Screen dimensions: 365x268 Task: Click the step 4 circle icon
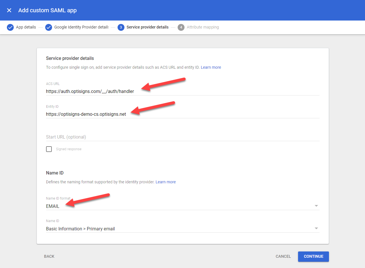(181, 27)
